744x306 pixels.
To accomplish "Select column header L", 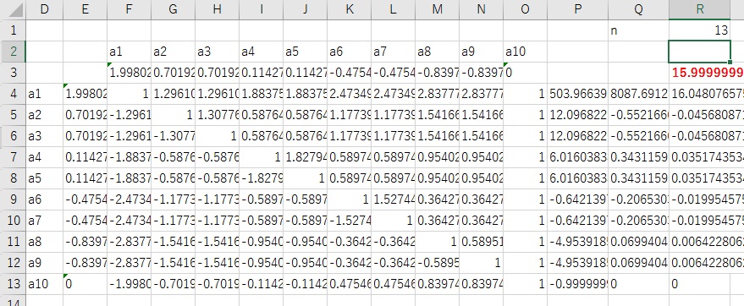I will 393,9.
